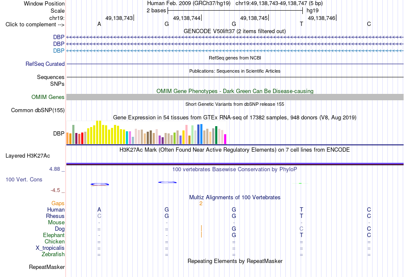
Task: Click the 'Elephant' alignment row label
Action: pyautogui.click(x=54, y=235)
